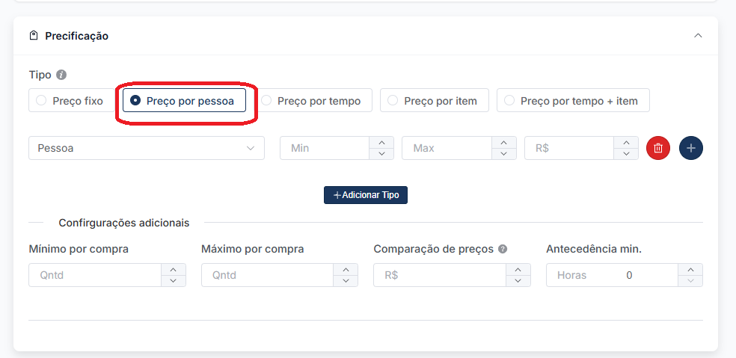Increase the Min value with up arrow

coord(381,142)
